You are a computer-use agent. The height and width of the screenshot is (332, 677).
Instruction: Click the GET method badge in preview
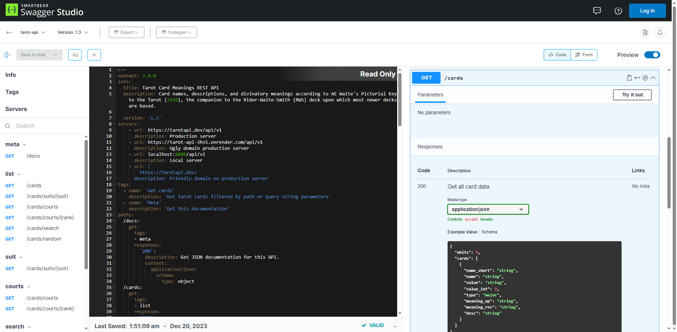point(426,78)
